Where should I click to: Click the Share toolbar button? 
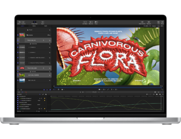[162, 22]
